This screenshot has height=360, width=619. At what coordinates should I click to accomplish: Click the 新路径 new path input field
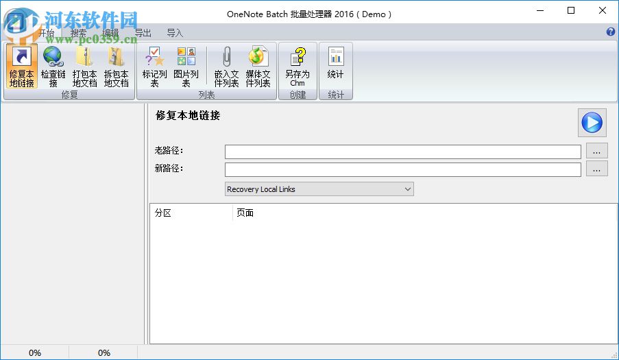[x=402, y=170]
